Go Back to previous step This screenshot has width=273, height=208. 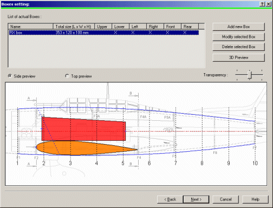pyautogui.click(x=170, y=199)
